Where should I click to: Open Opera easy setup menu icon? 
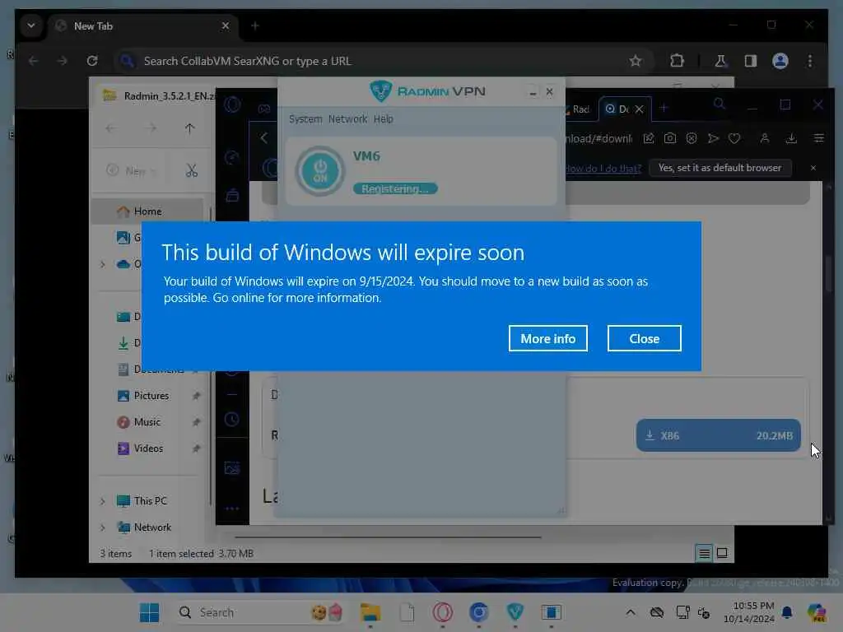pos(819,138)
